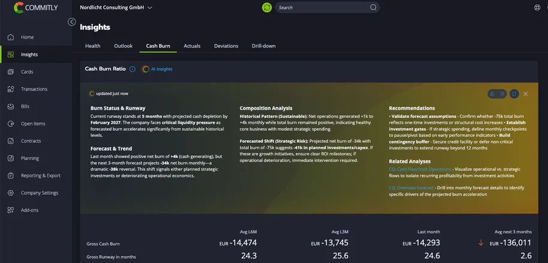The height and width of the screenshot is (263, 548).
Task: Click the search magnifier icon
Action: [374, 7]
